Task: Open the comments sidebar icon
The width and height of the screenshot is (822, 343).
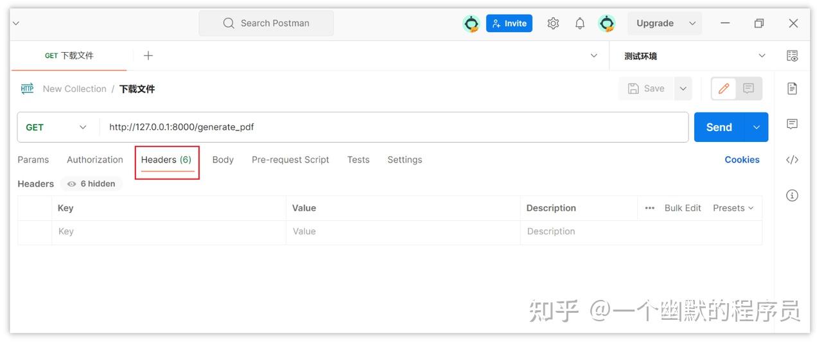Action: (792, 124)
